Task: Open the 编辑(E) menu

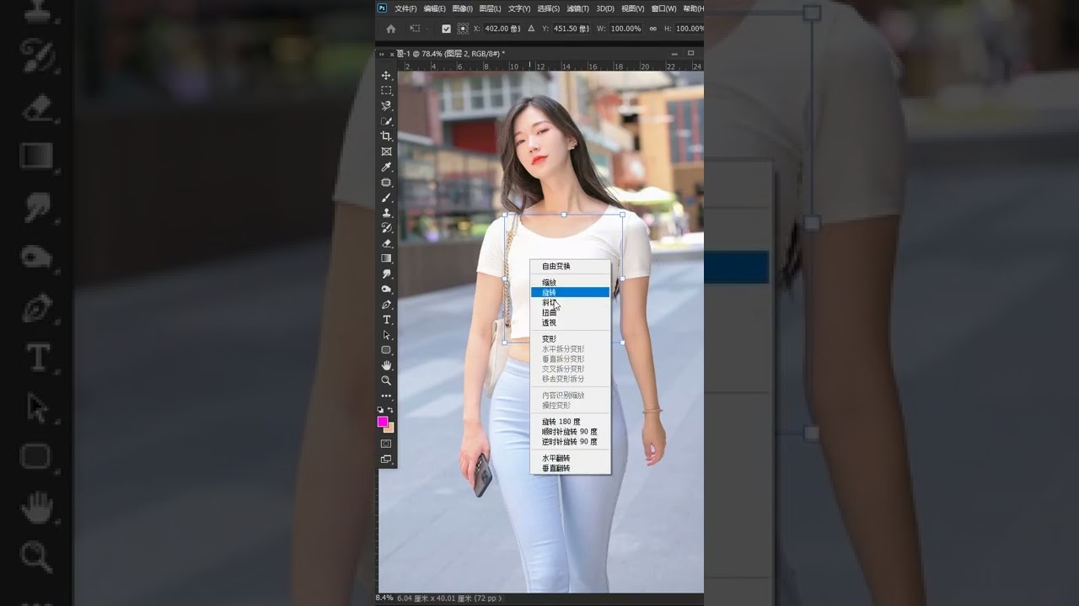Action: [x=434, y=8]
